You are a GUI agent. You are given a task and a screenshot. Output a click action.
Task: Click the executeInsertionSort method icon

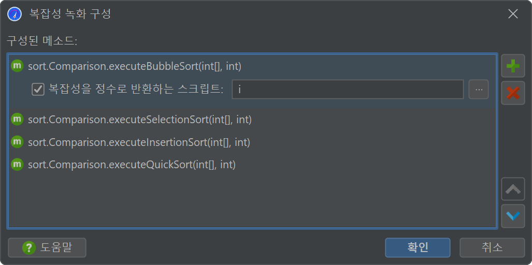(17, 142)
